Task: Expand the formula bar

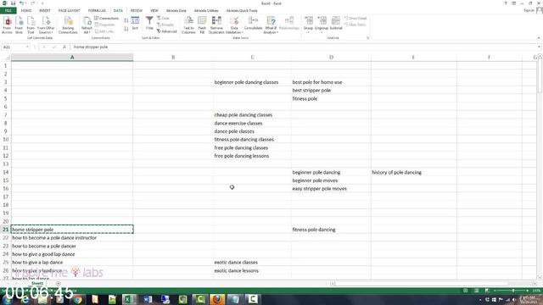Action: (x=539, y=47)
